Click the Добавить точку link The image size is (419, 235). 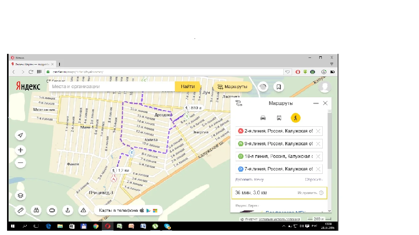[x=249, y=180]
